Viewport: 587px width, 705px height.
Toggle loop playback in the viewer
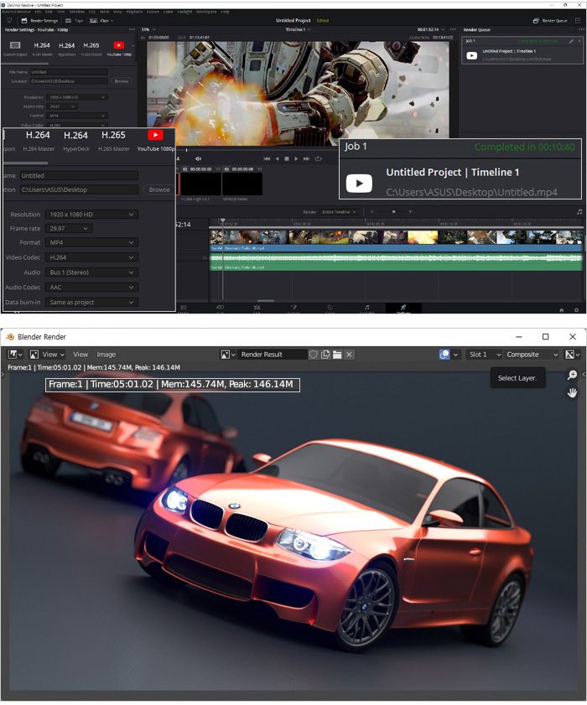tap(319, 158)
